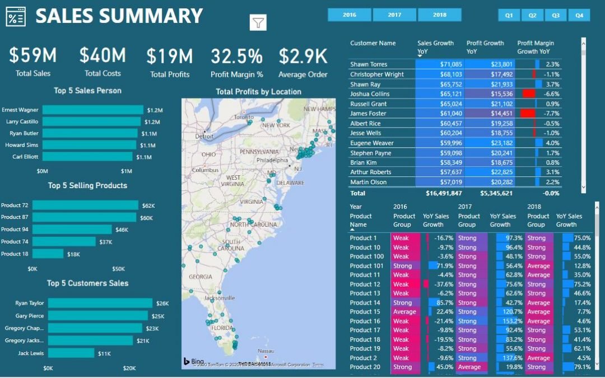Click the Bing logo on the map
Viewport: 605px width, 378px height.
point(194,361)
